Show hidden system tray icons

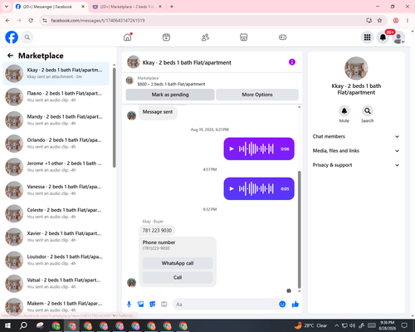[337, 325]
